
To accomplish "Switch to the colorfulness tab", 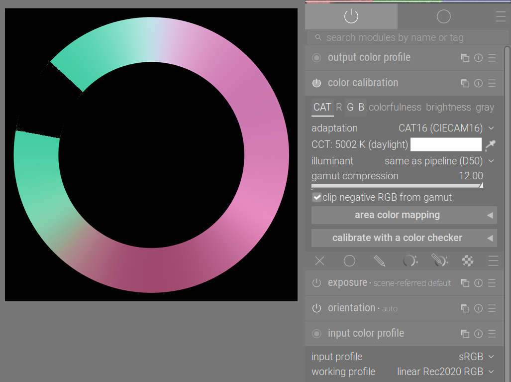I will pyautogui.click(x=395, y=107).
